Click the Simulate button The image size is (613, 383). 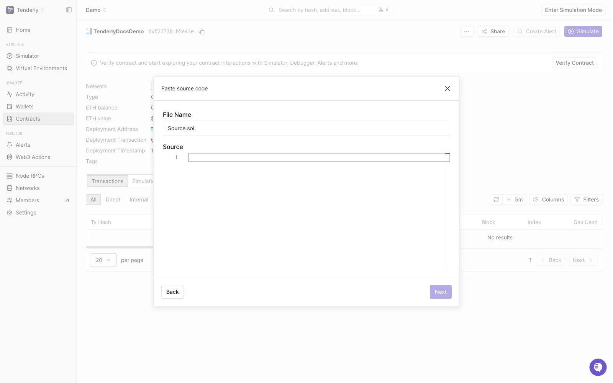[583, 31]
